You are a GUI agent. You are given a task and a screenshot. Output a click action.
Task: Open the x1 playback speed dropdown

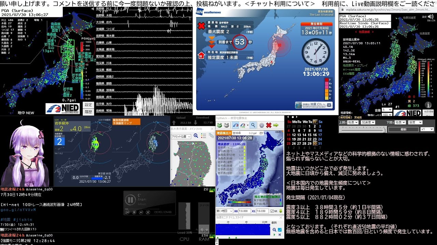coord(427,129)
